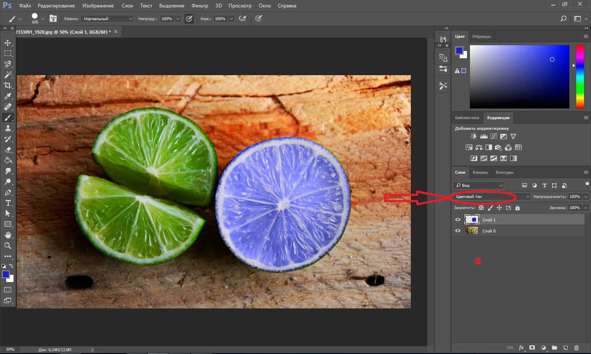The height and width of the screenshot is (354, 591).
Task: Select the Move tool
Action: pos(8,43)
